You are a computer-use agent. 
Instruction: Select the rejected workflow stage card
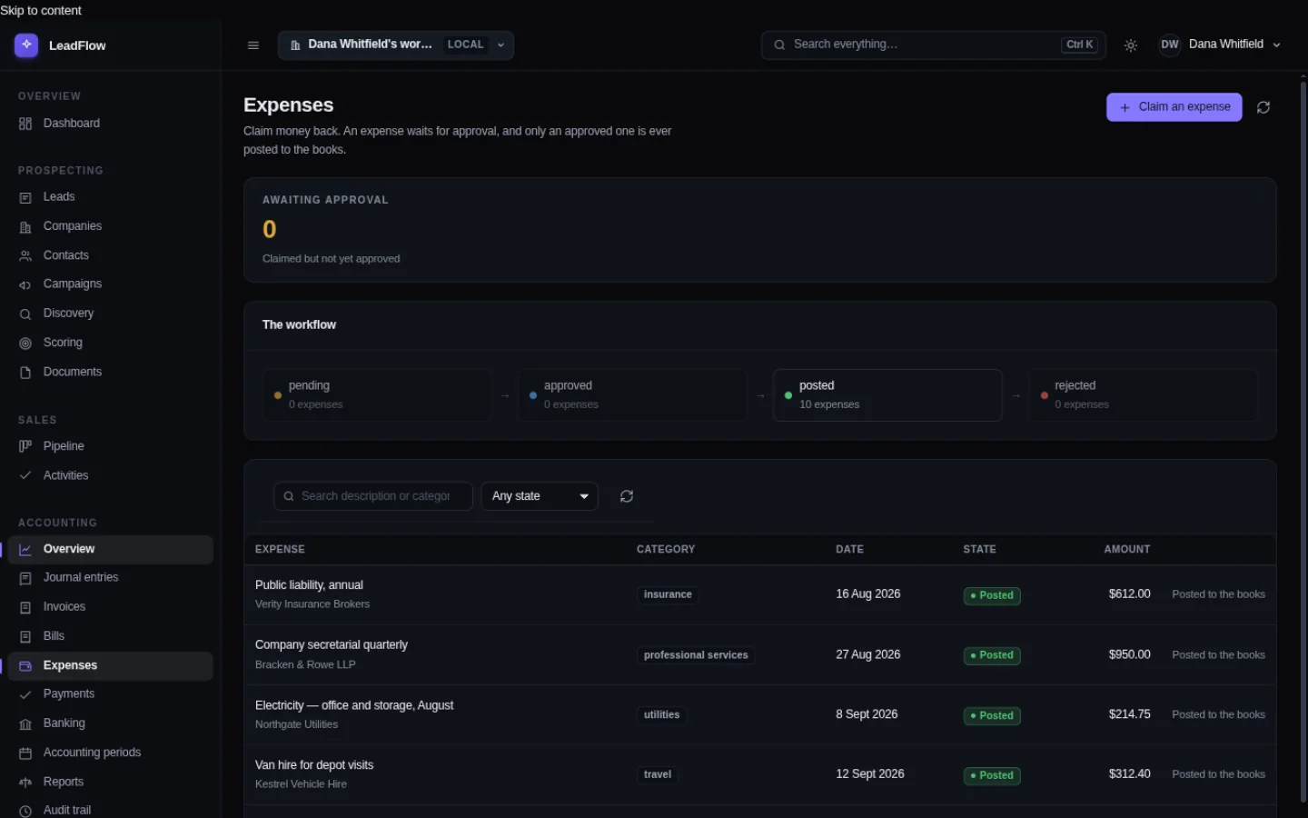pyautogui.click(x=1143, y=395)
